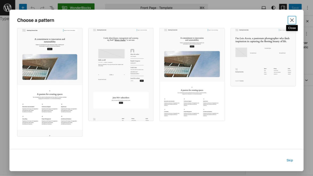Screen dimensions: 313x176
Task: Toggle the Settings sidebar panel icon
Action: [x=283, y=8]
